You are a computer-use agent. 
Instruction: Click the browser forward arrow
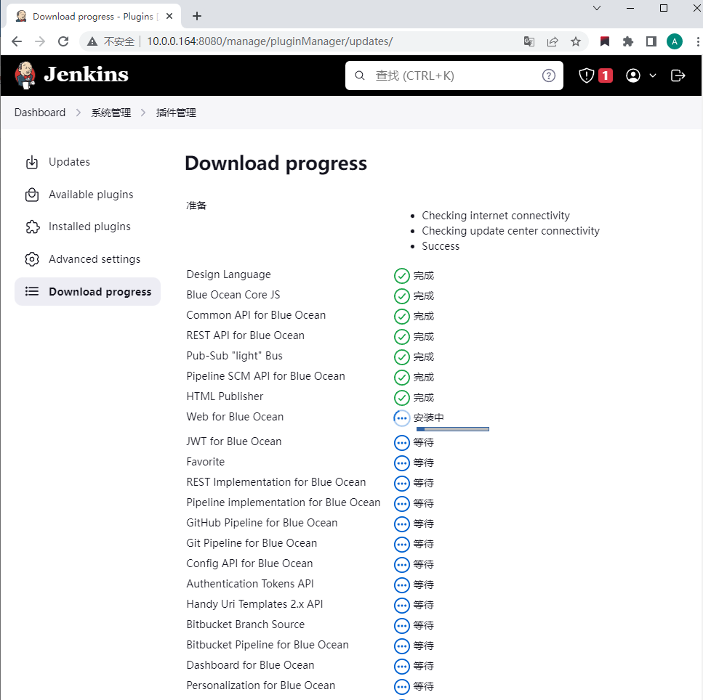tap(40, 41)
